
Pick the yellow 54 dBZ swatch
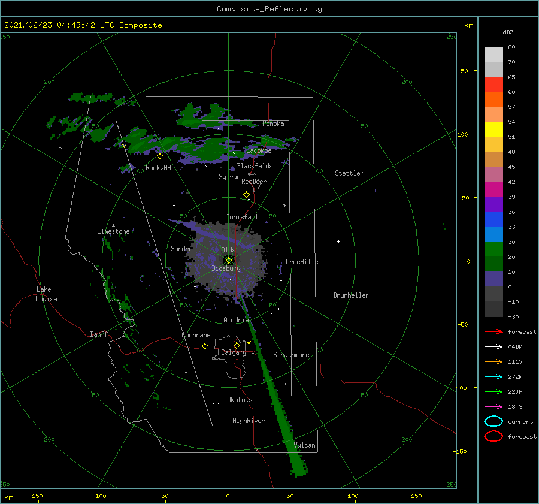[493, 129]
